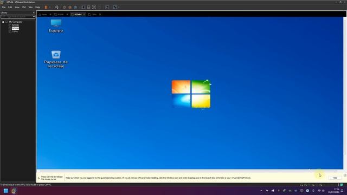Select M7x64 in the library tree
Screen dimensions: 347x195
point(15,28)
